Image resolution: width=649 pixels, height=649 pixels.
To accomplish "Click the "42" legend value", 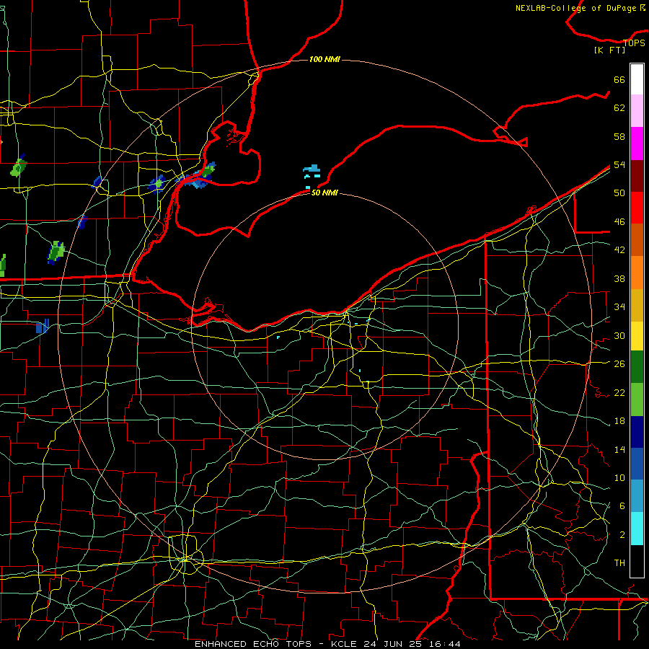I will point(619,250).
